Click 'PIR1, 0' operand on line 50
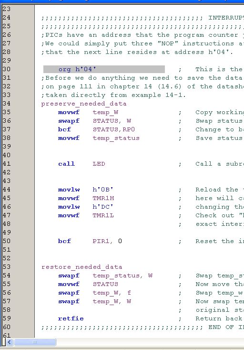This screenshot has width=244, height=350. (107, 241)
